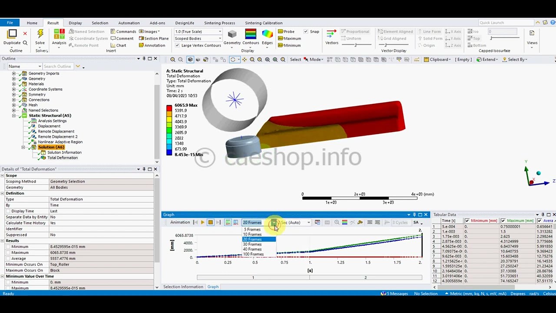Click the red 6065.9 Max legend color band
This screenshot has height=313, width=556.
169,108
